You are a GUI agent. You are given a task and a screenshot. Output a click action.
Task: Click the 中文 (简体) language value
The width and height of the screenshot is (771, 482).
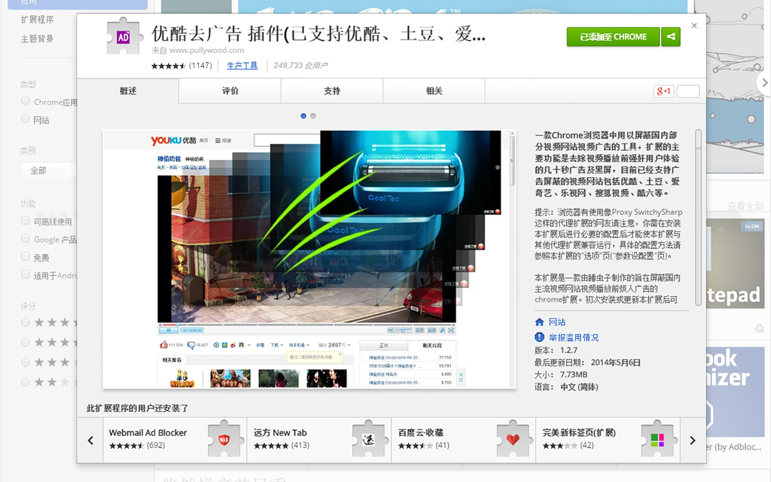coord(580,387)
